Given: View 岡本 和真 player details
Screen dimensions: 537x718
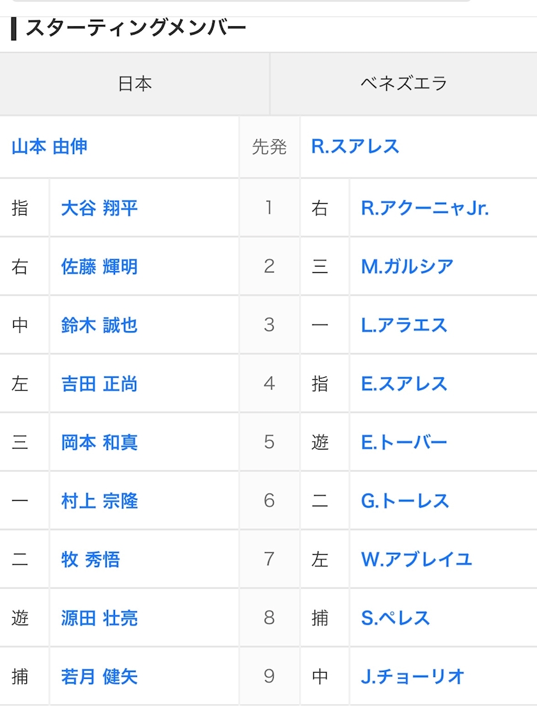Looking at the screenshot, I should [x=99, y=442].
